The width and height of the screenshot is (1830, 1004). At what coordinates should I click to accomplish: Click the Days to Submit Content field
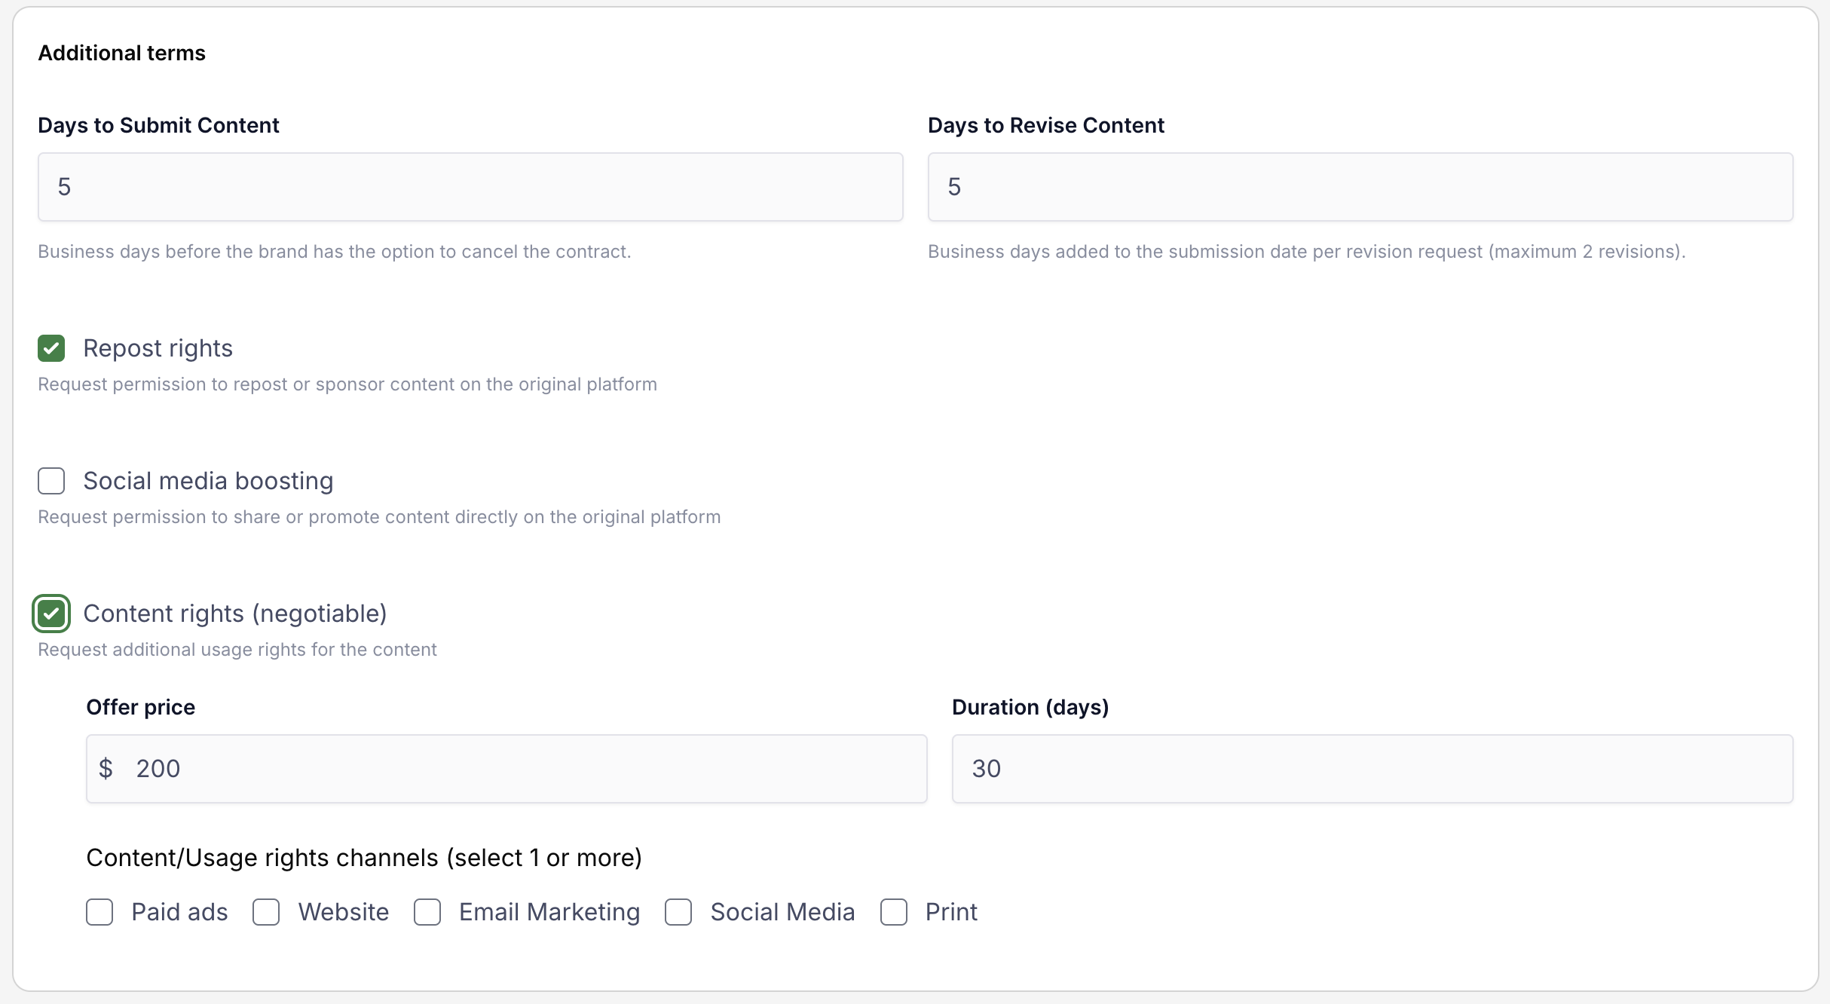(470, 187)
